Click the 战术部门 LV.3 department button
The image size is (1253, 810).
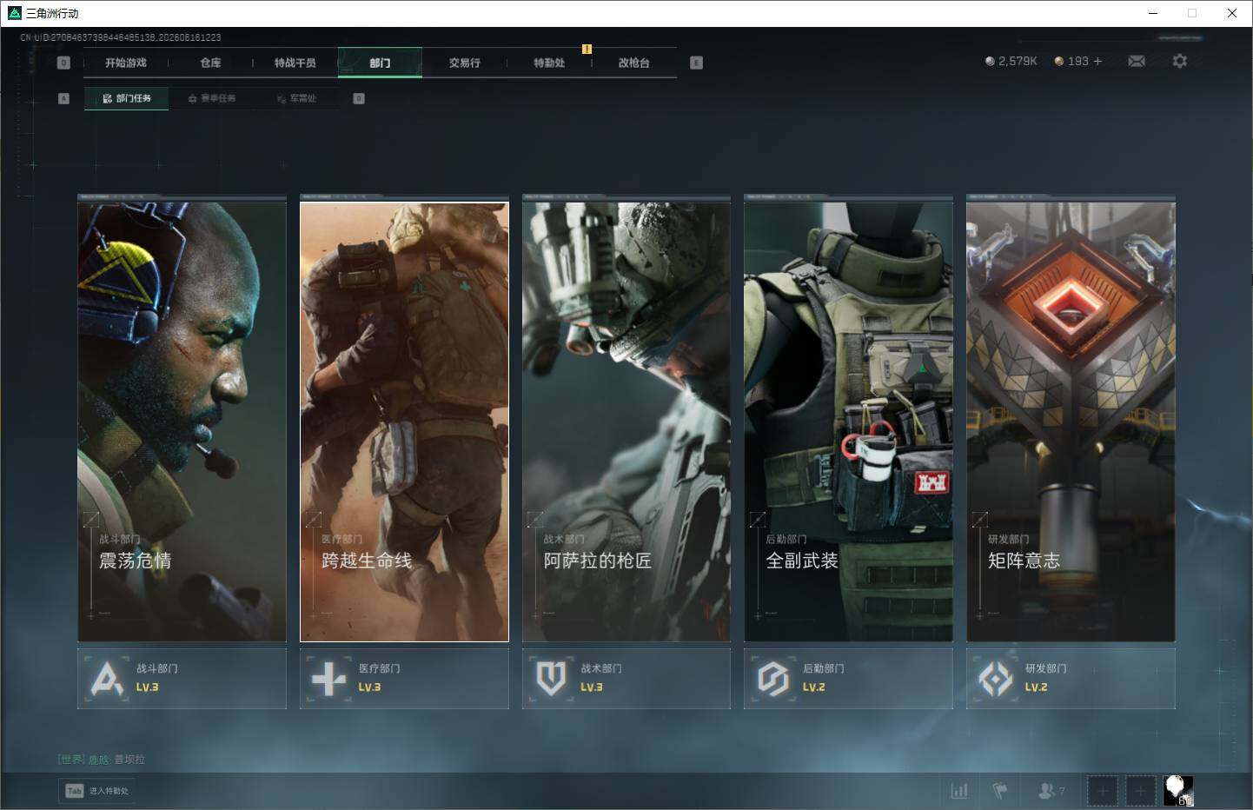626,678
